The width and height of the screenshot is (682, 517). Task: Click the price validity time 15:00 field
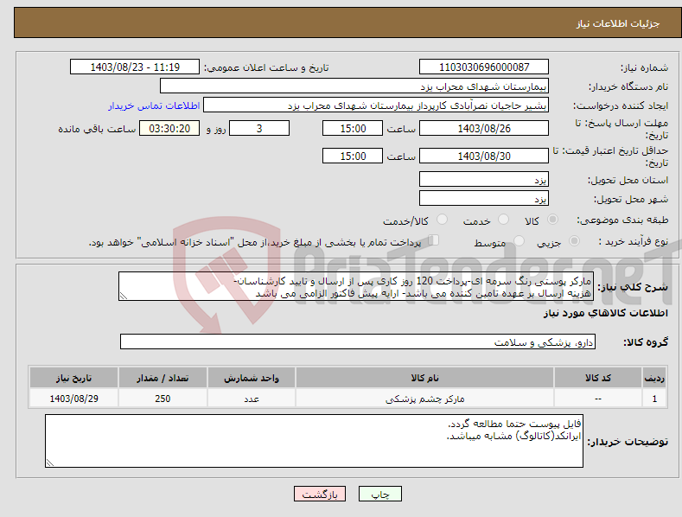click(353, 156)
